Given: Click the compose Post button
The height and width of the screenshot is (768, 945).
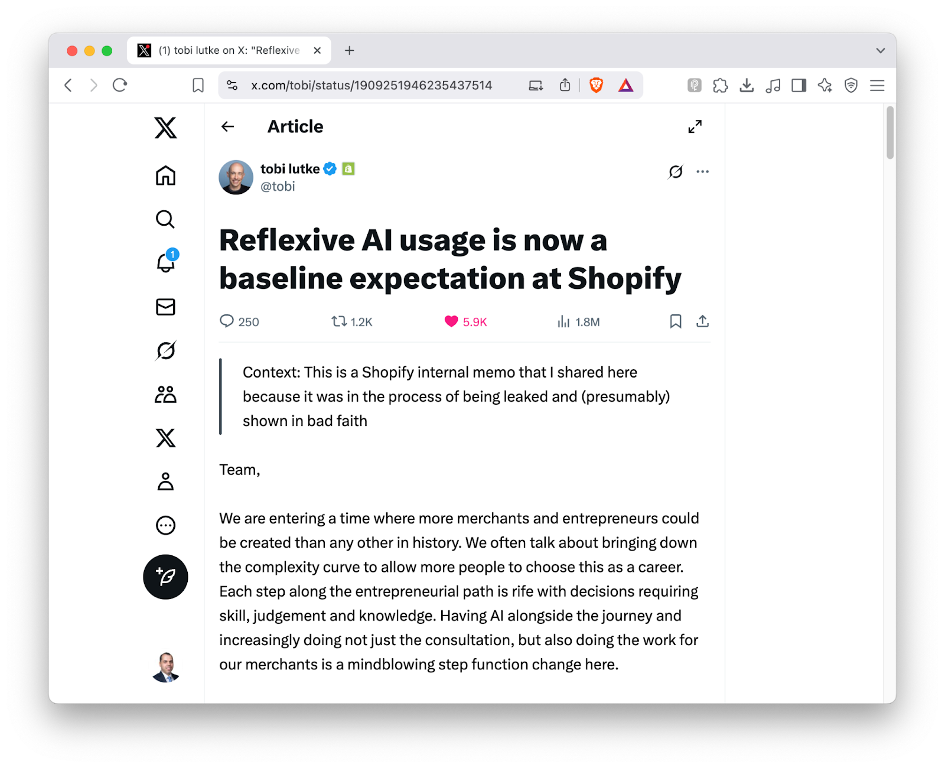Looking at the screenshot, I should point(165,577).
